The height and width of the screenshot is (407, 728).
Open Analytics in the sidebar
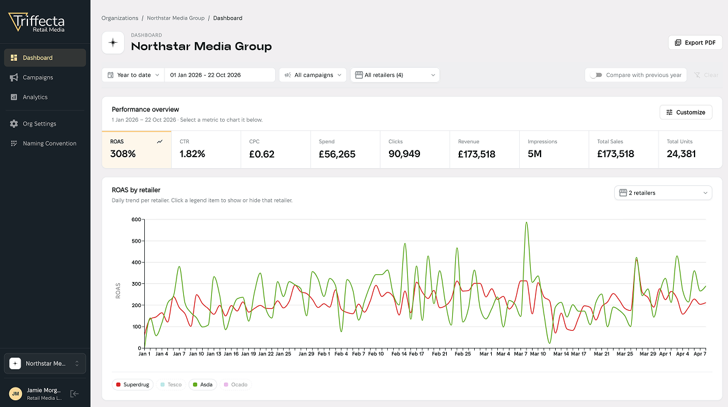tap(45, 97)
